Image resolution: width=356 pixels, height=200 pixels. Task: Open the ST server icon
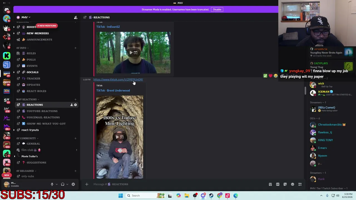pos(7,101)
